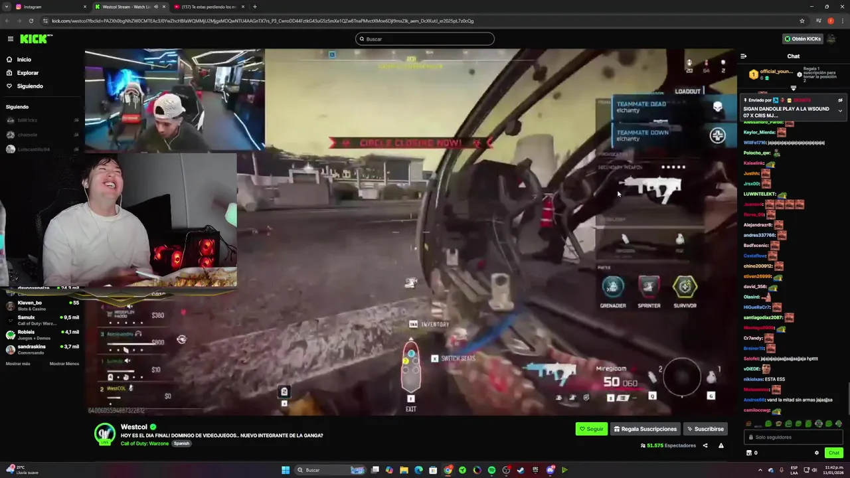This screenshot has height=478, width=850.
Task: Expand the pinned message chevron
Action: click(840, 111)
